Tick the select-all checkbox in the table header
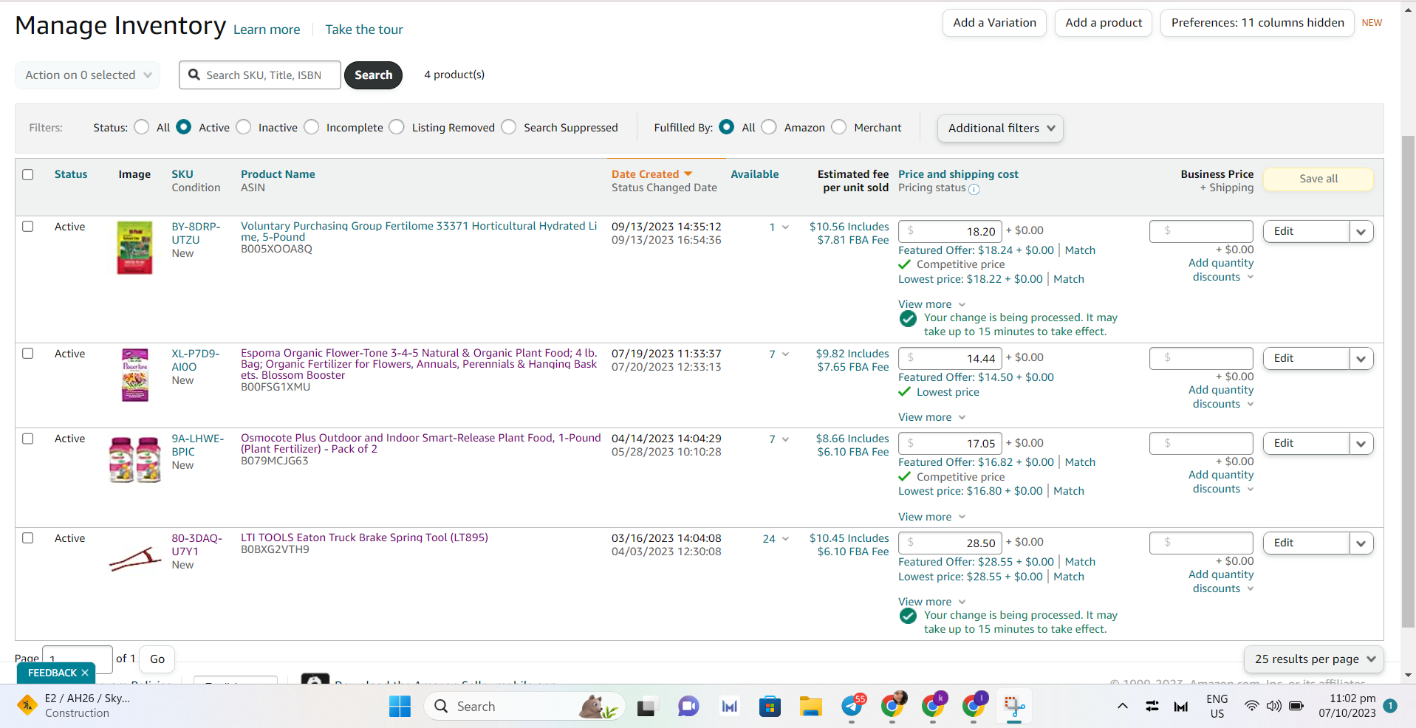 (28, 175)
